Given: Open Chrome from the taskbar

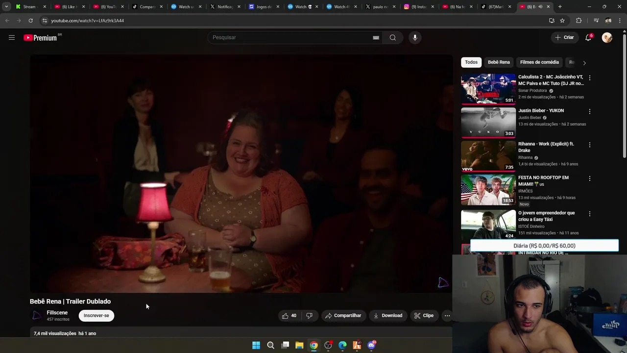Looking at the screenshot, I should point(313,345).
